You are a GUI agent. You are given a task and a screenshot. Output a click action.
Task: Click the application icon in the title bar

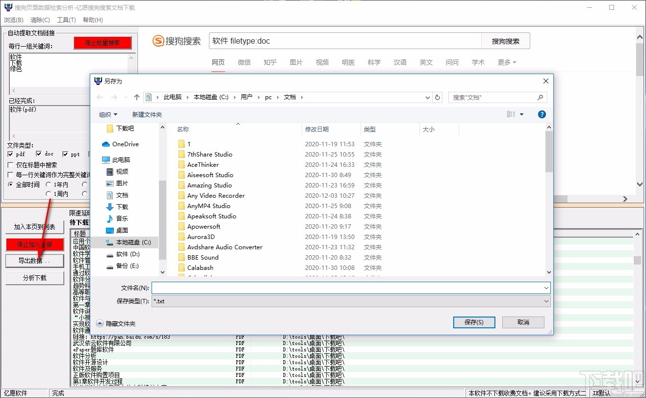(x=7, y=7)
